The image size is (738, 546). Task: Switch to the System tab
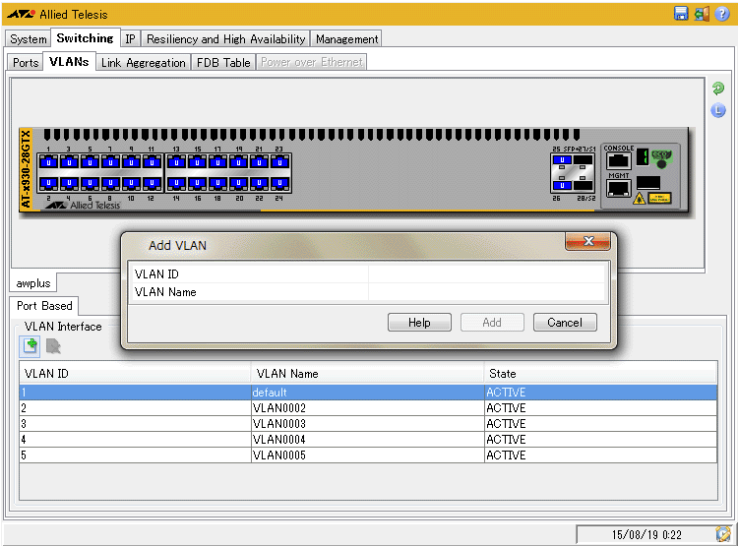29,39
